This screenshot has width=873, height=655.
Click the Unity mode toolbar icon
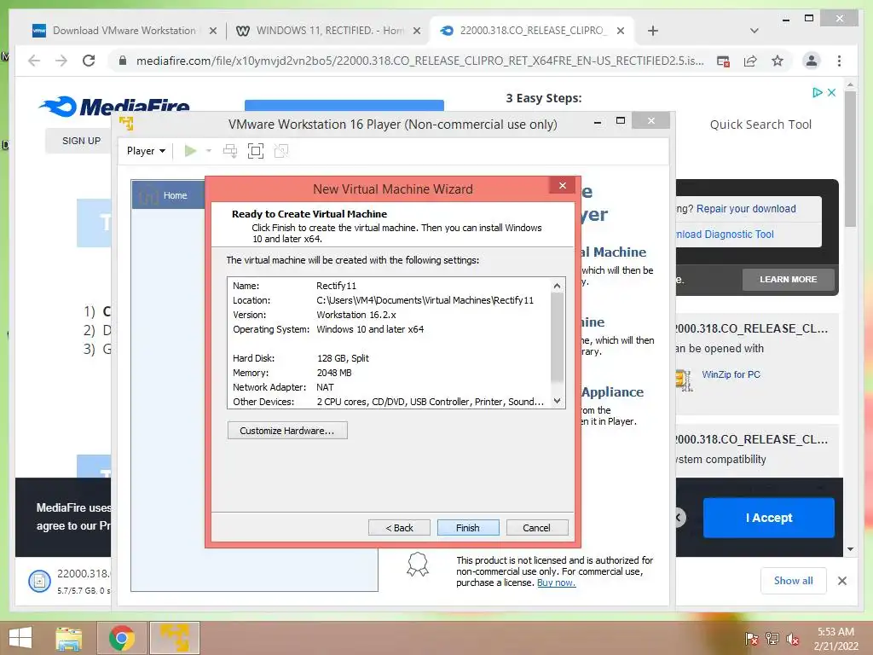point(281,151)
